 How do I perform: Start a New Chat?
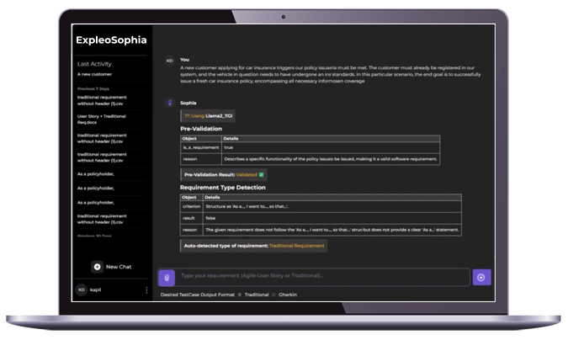pos(111,267)
